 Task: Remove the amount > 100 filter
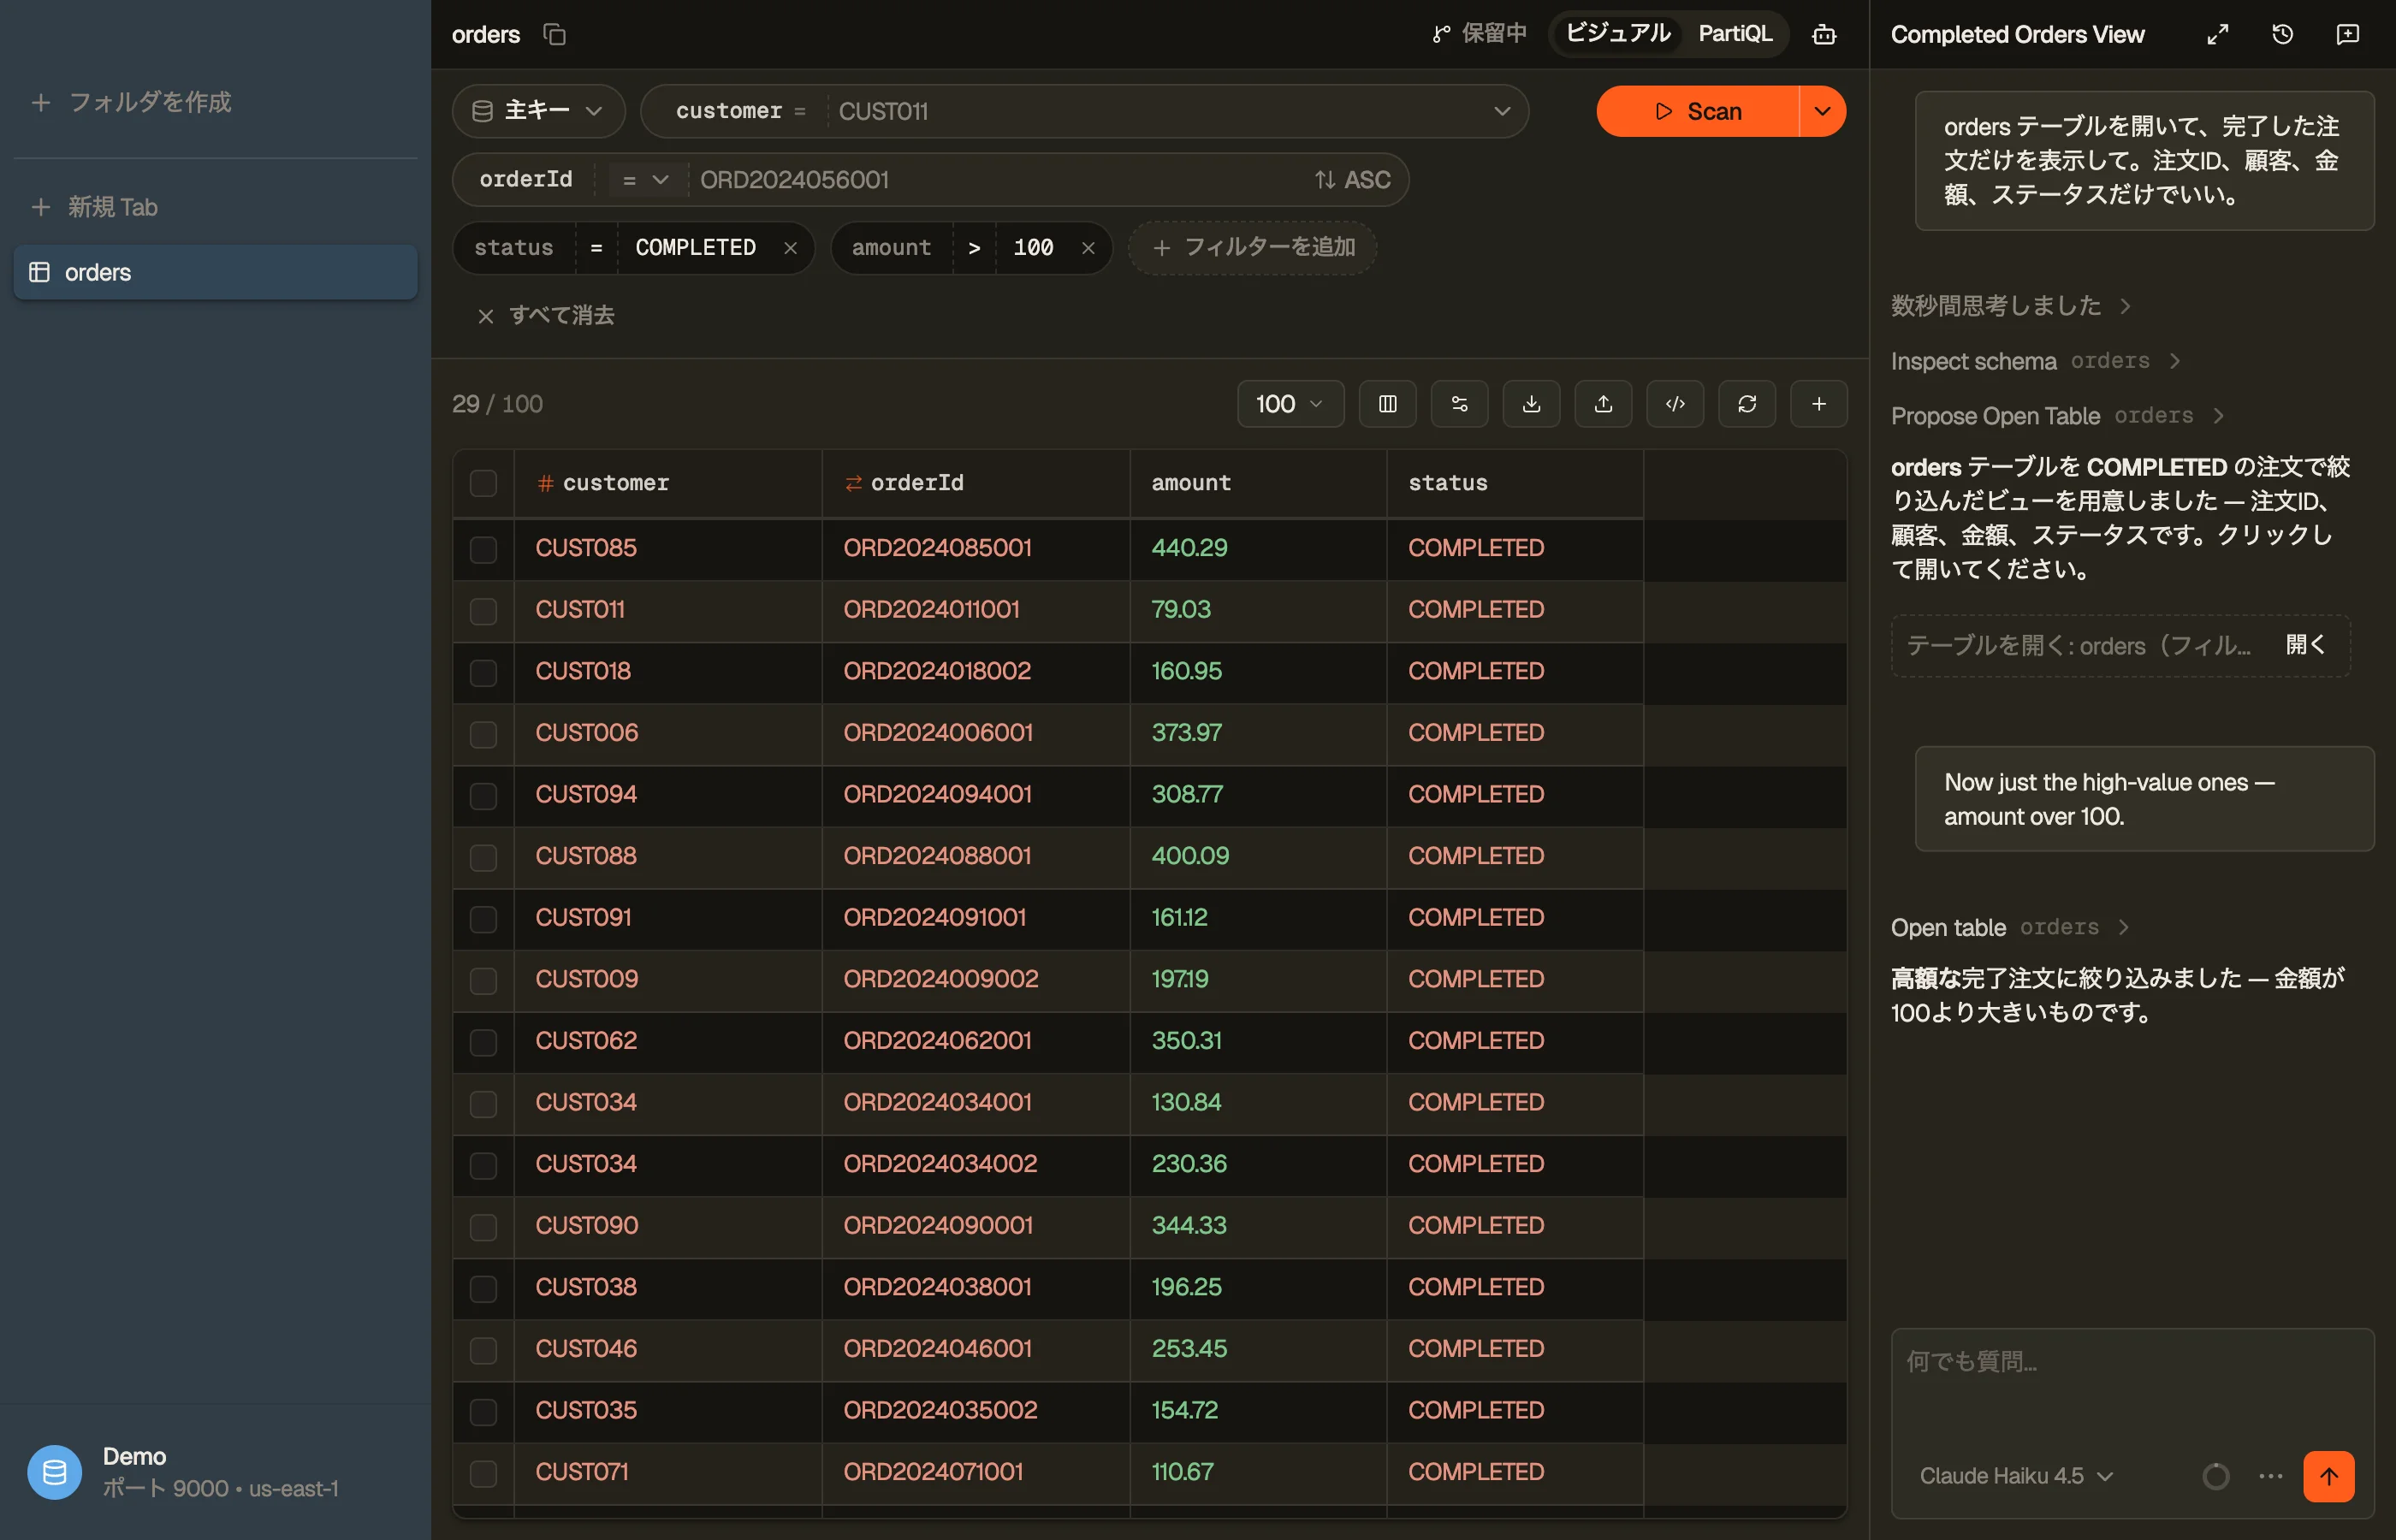tap(1088, 248)
